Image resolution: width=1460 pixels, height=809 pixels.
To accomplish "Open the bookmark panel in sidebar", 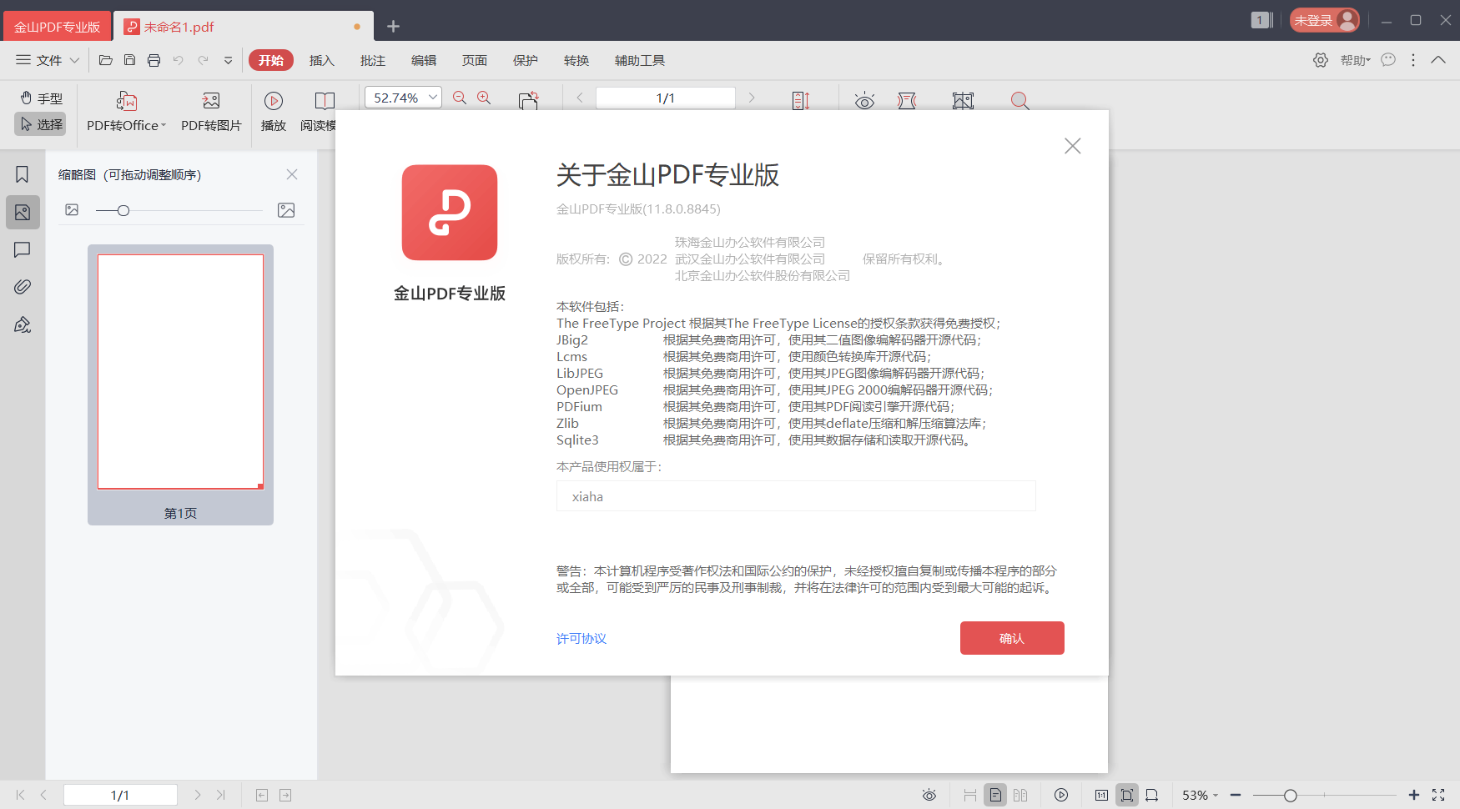I will click(23, 174).
